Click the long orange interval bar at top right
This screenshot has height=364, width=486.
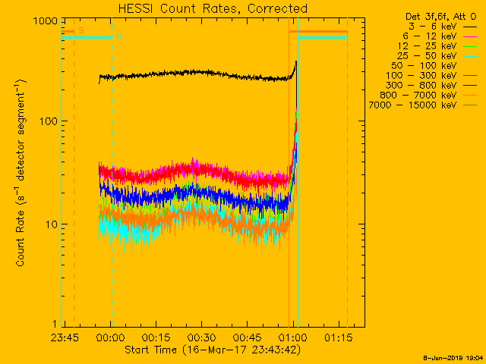pyautogui.click(x=318, y=31)
